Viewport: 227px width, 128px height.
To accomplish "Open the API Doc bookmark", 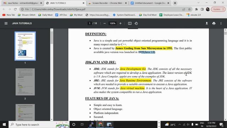I will [61, 15].
